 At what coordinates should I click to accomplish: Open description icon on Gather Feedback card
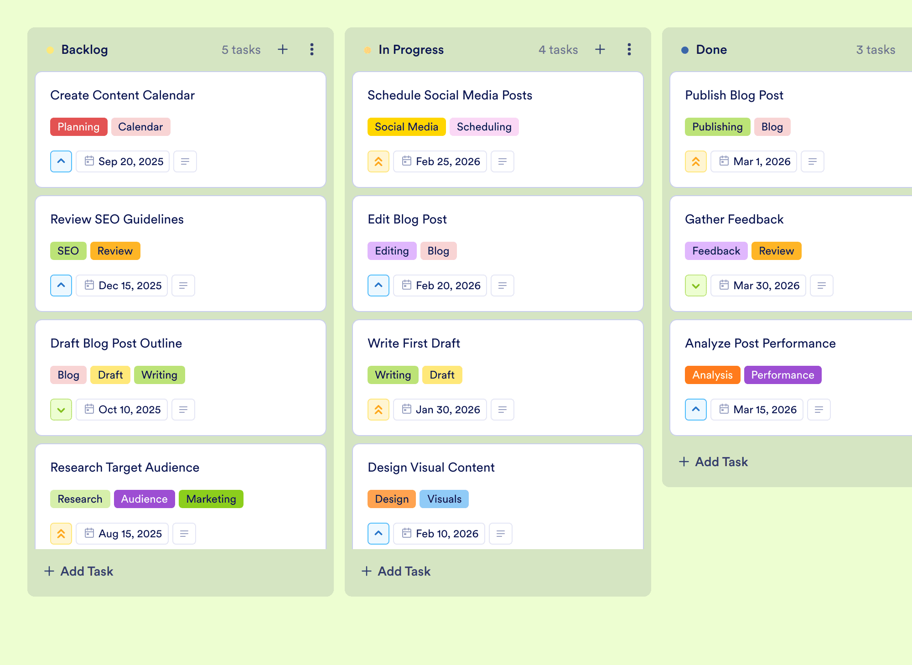tap(822, 286)
